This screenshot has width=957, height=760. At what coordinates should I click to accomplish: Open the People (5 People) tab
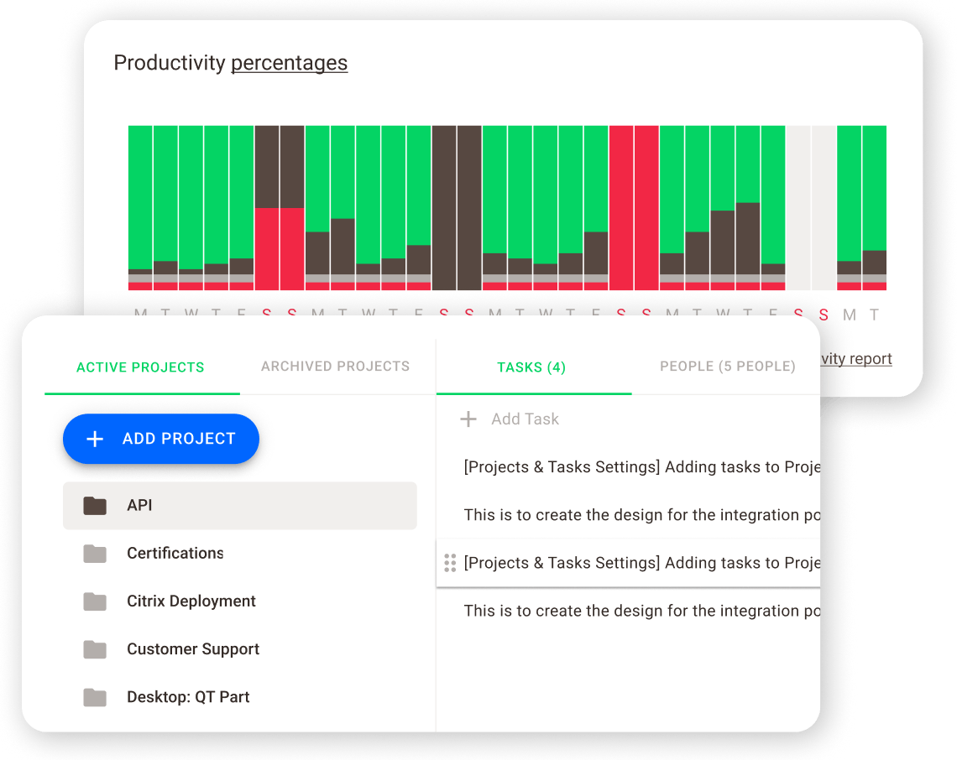tap(727, 367)
